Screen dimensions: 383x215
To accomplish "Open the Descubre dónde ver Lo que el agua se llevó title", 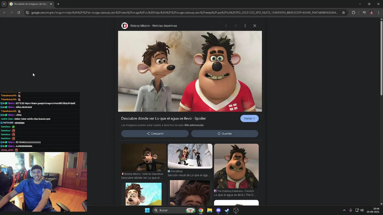I will click(163, 119).
